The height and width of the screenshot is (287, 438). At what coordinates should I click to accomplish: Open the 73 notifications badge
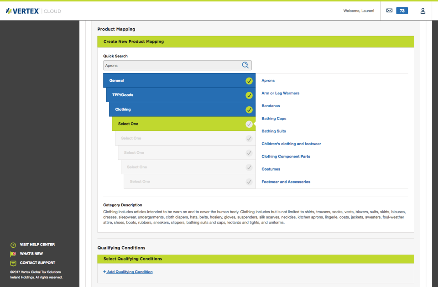tap(402, 10)
